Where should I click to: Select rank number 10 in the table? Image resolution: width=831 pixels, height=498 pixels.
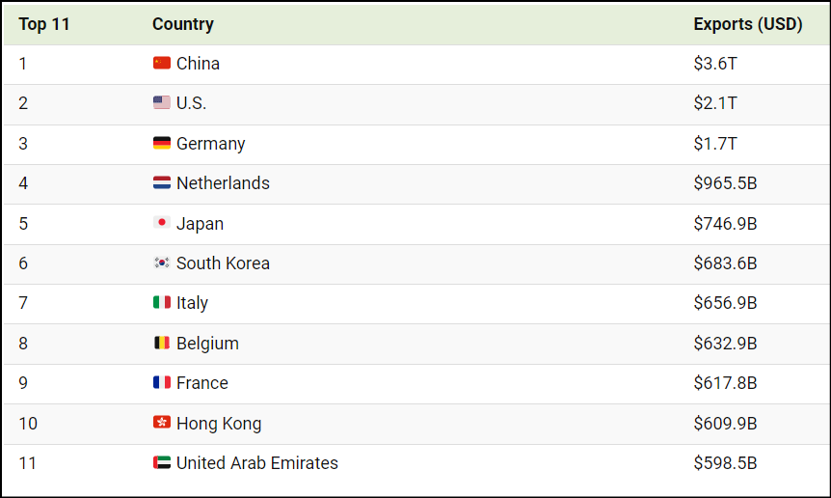pos(28,424)
